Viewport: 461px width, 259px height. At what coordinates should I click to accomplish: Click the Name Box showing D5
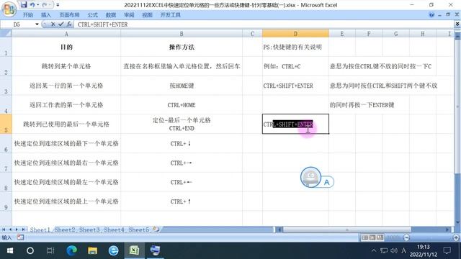tap(17, 24)
